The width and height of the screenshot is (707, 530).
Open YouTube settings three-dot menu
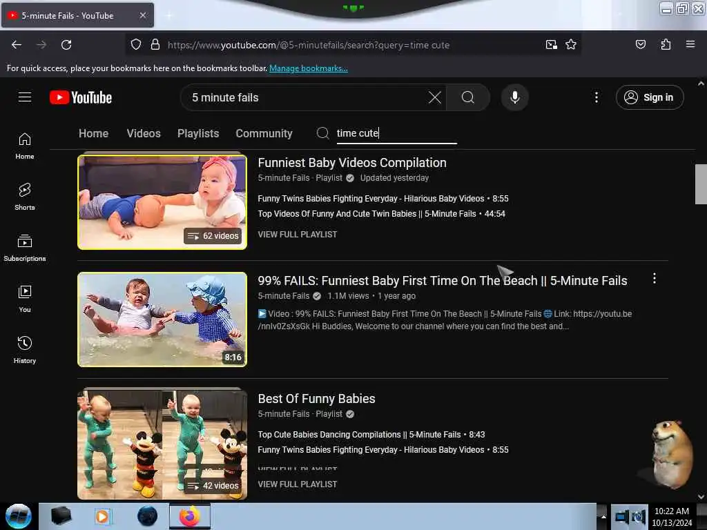pyautogui.click(x=596, y=97)
